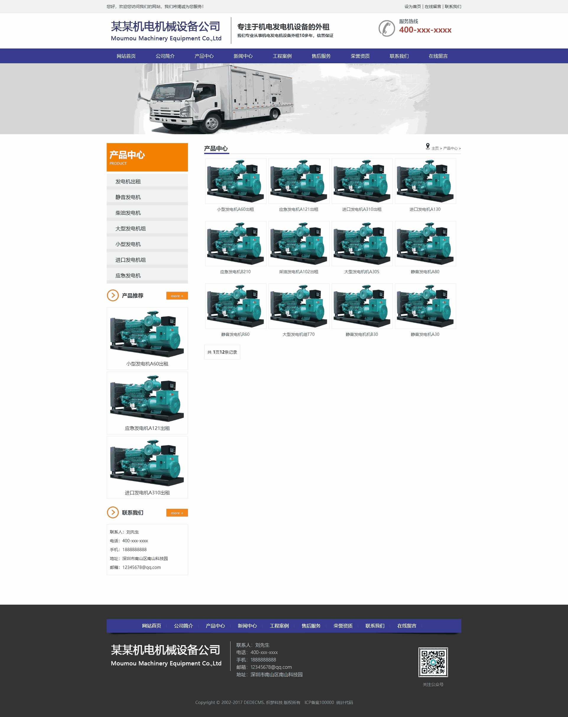Click the location pin breadcrumb icon

[427, 146]
